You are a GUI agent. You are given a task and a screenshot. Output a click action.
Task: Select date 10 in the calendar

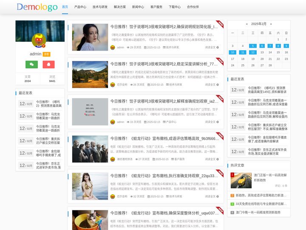pos(232,52)
